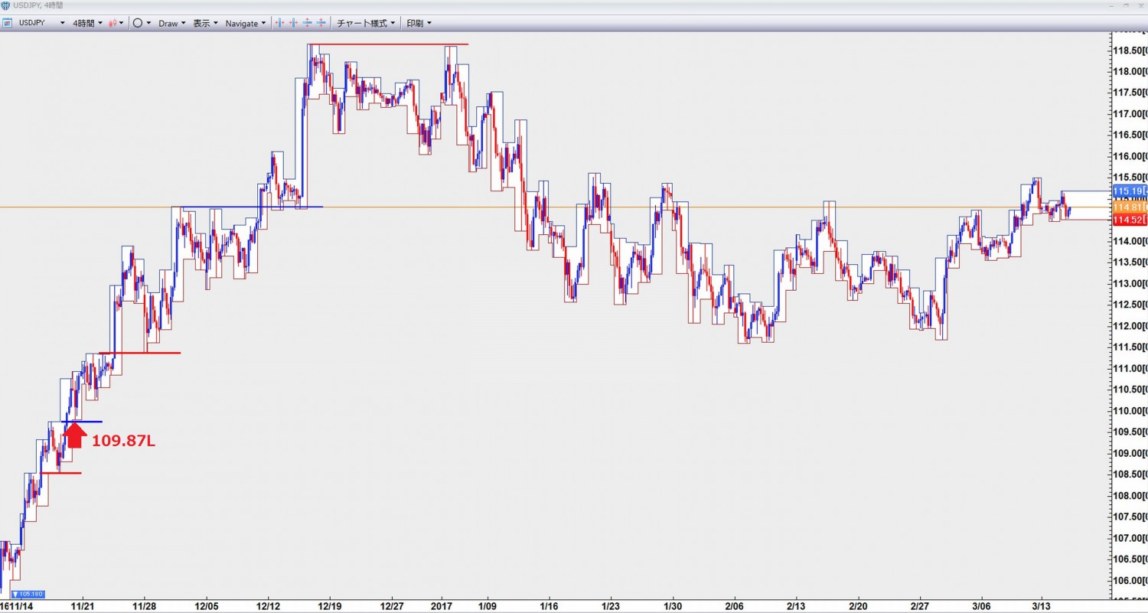Click the first blue horizontal spacing icon
The width and height of the screenshot is (1148, 613).
tap(279, 23)
